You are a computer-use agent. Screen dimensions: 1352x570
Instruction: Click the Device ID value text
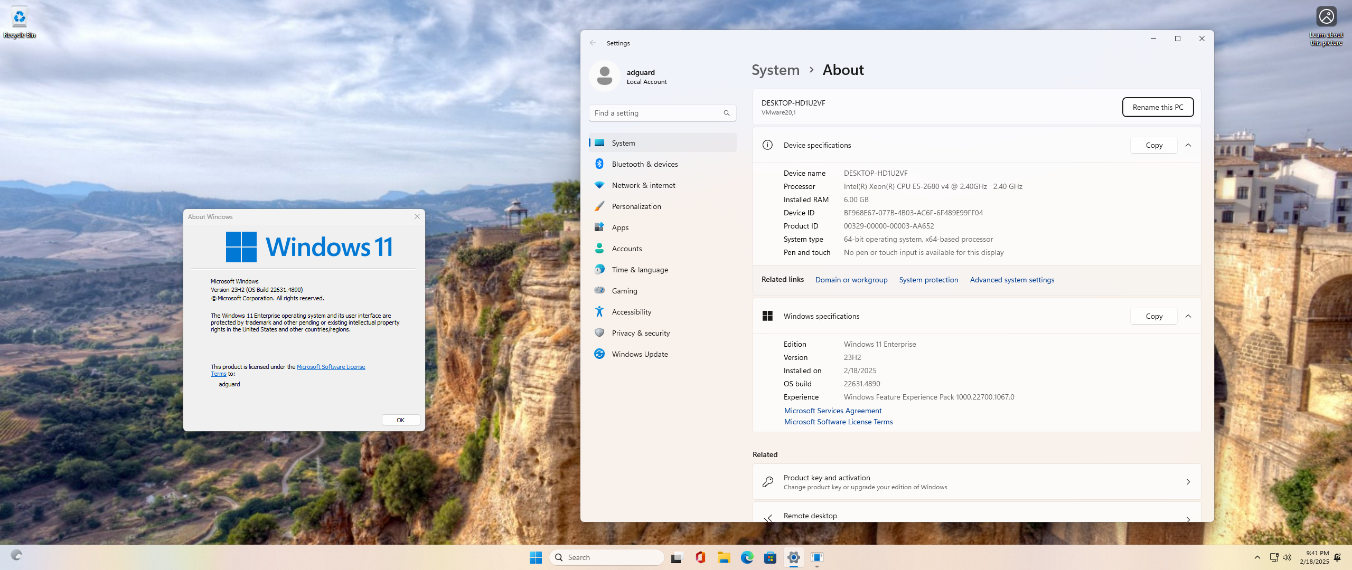pos(913,213)
